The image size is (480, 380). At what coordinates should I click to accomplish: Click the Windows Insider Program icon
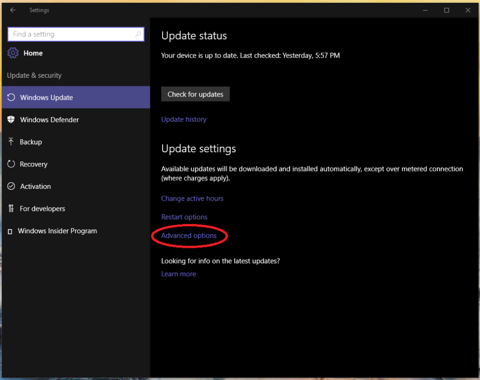pyautogui.click(x=10, y=231)
